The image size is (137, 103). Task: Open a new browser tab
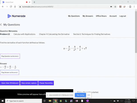34,2
